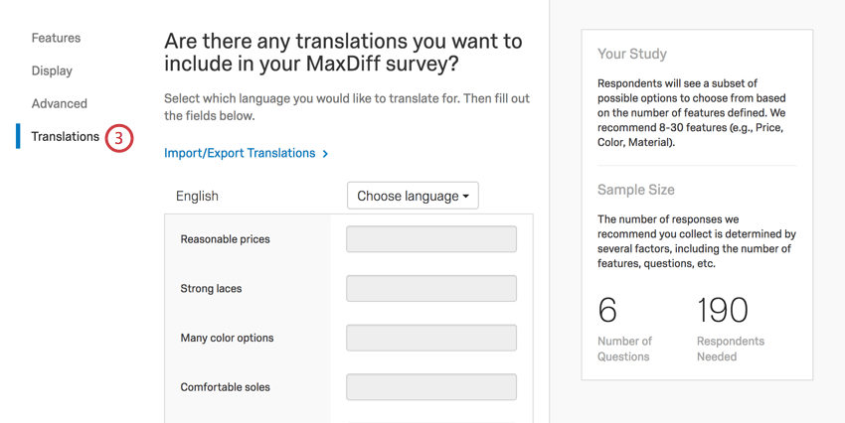This screenshot has height=423, width=845.
Task: Click the Many color options translation box
Action: 430,338
